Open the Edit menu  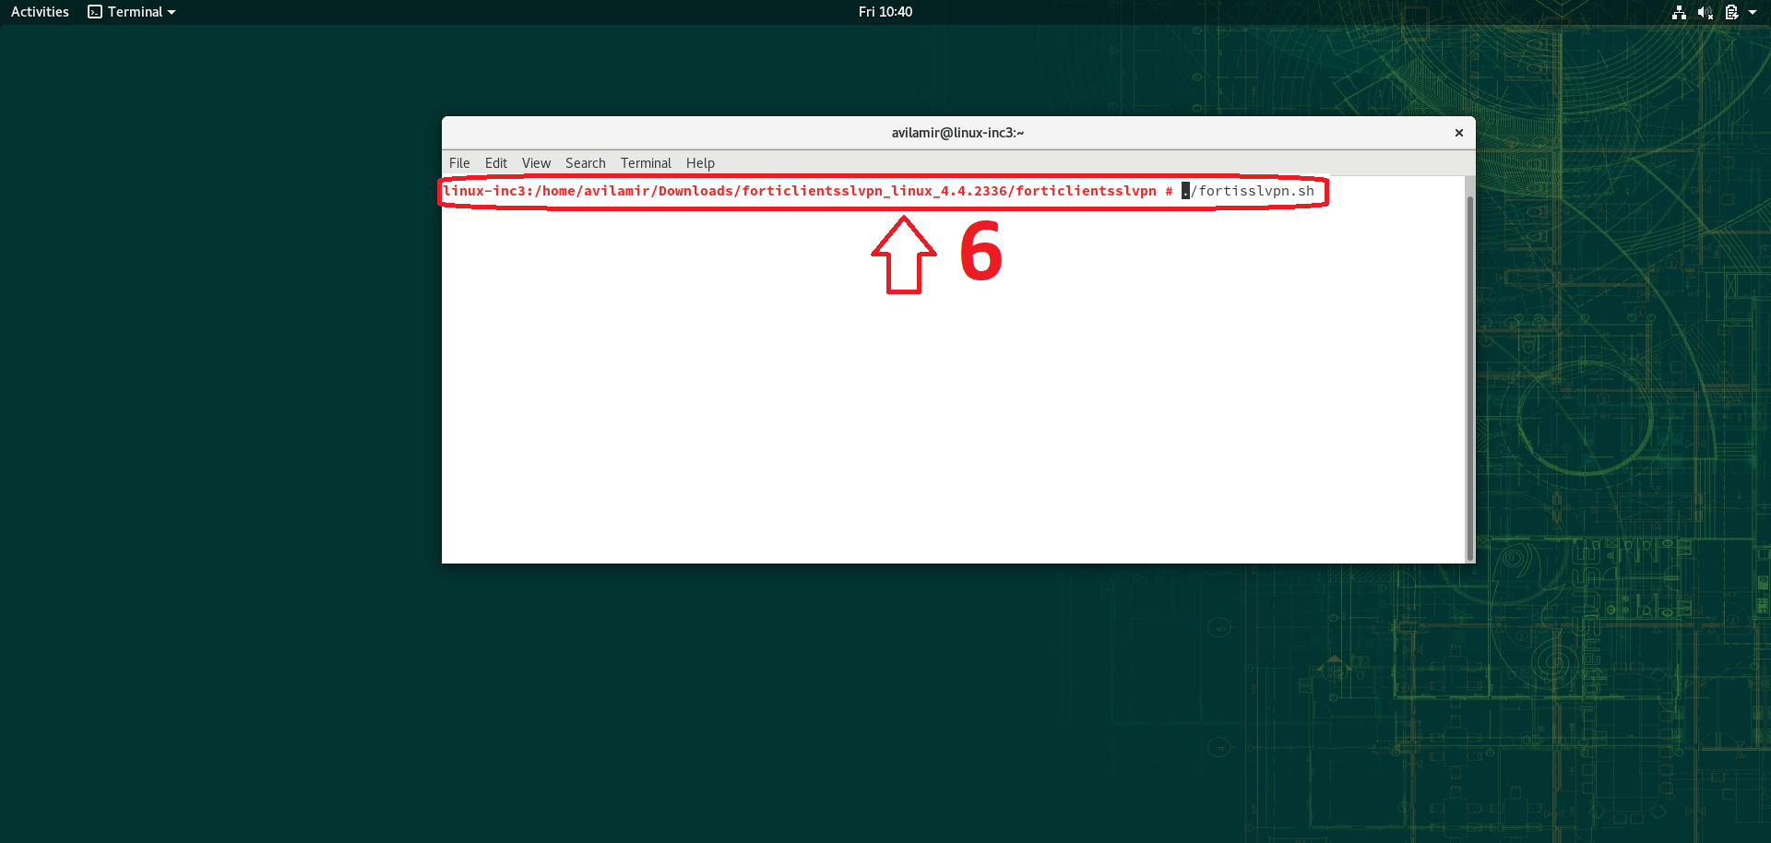coord(496,163)
